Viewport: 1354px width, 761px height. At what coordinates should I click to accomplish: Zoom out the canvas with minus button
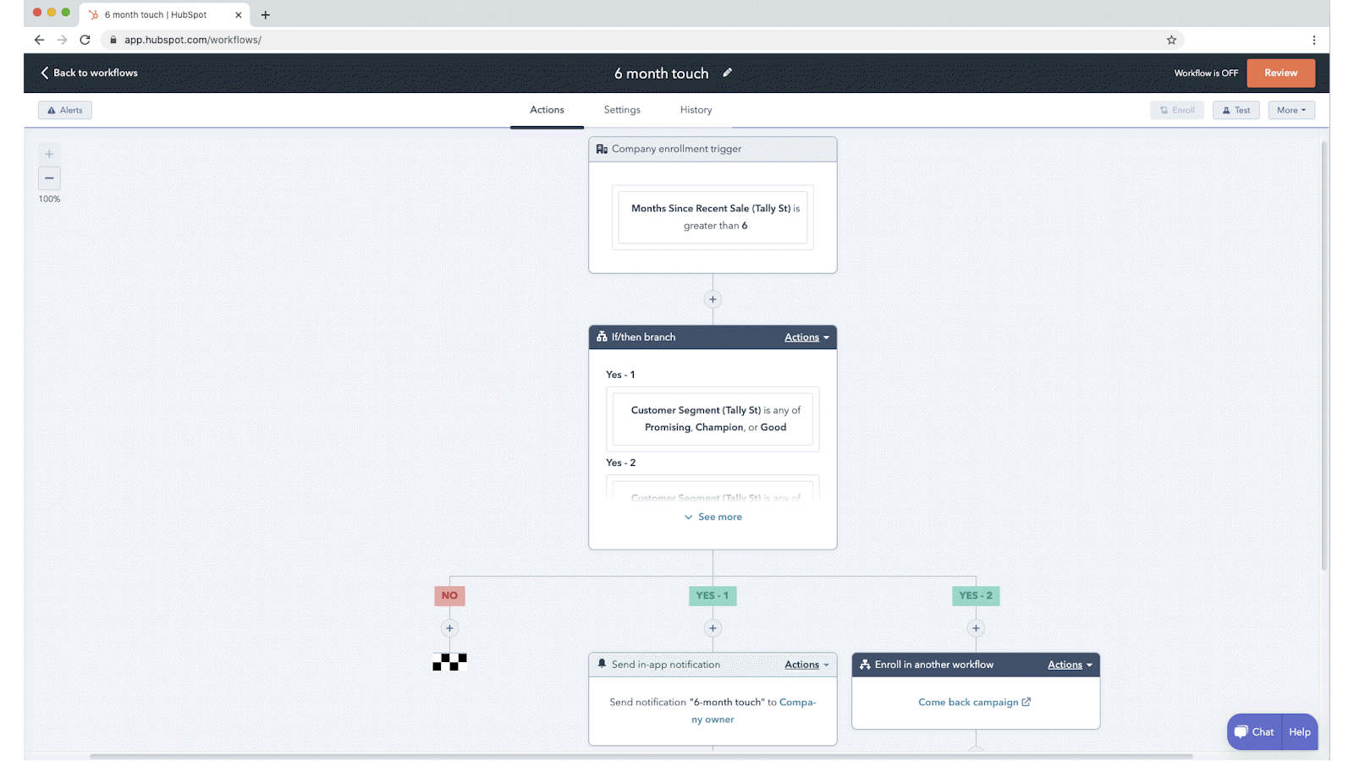tap(49, 178)
